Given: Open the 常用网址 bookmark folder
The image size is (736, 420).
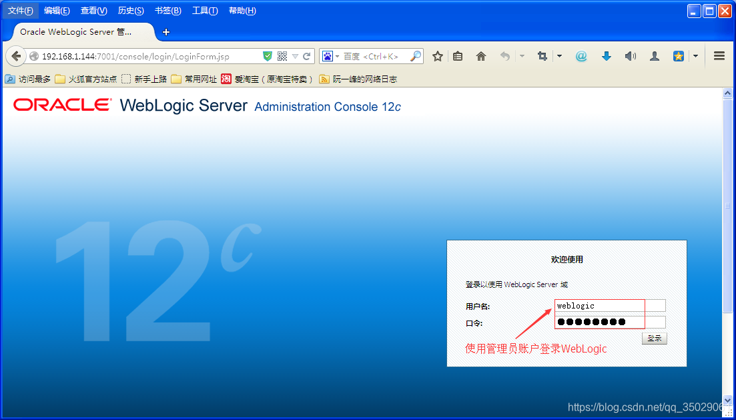Looking at the screenshot, I should click(x=194, y=79).
